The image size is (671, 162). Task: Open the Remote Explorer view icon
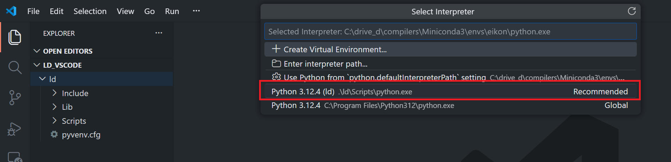pyautogui.click(x=15, y=157)
